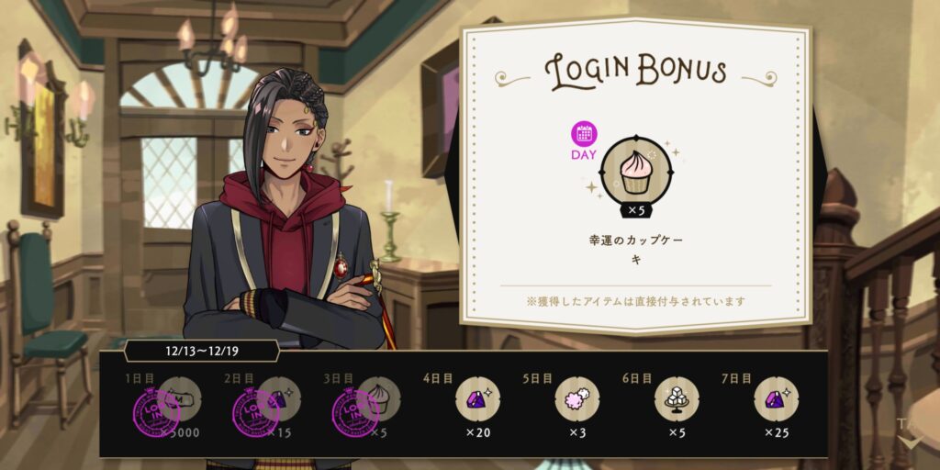Select the day 6 sugar cubes icon
The height and width of the screenshot is (470, 940).
(677, 399)
